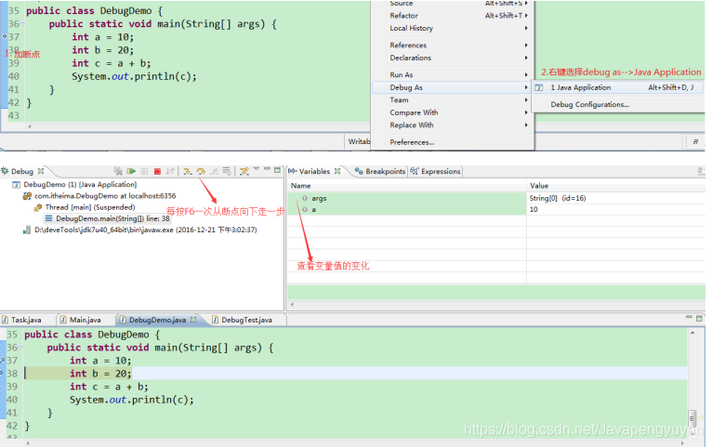Choose Preferences... in the context menu
This screenshot has height=447, width=712.
[x=453, y=142]
